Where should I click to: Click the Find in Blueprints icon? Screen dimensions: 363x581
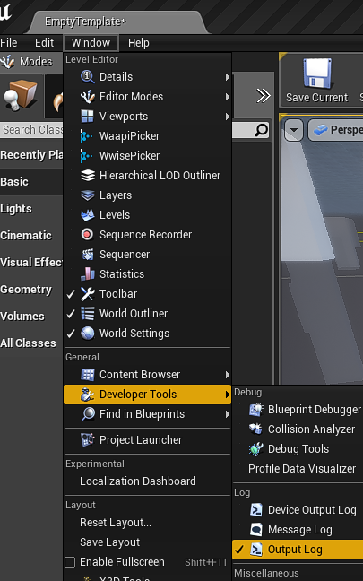point(88,414)
